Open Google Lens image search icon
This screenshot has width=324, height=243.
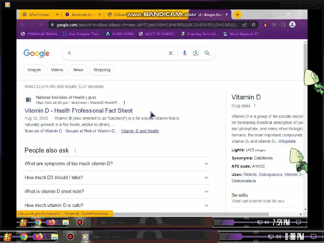pyautogui.click(x=196, y=53)
